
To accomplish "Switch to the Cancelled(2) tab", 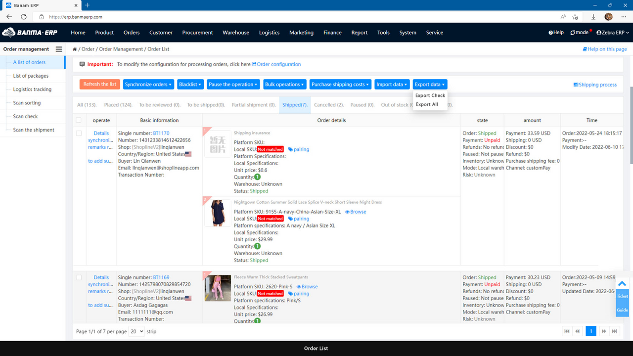I will coord(328,104).
